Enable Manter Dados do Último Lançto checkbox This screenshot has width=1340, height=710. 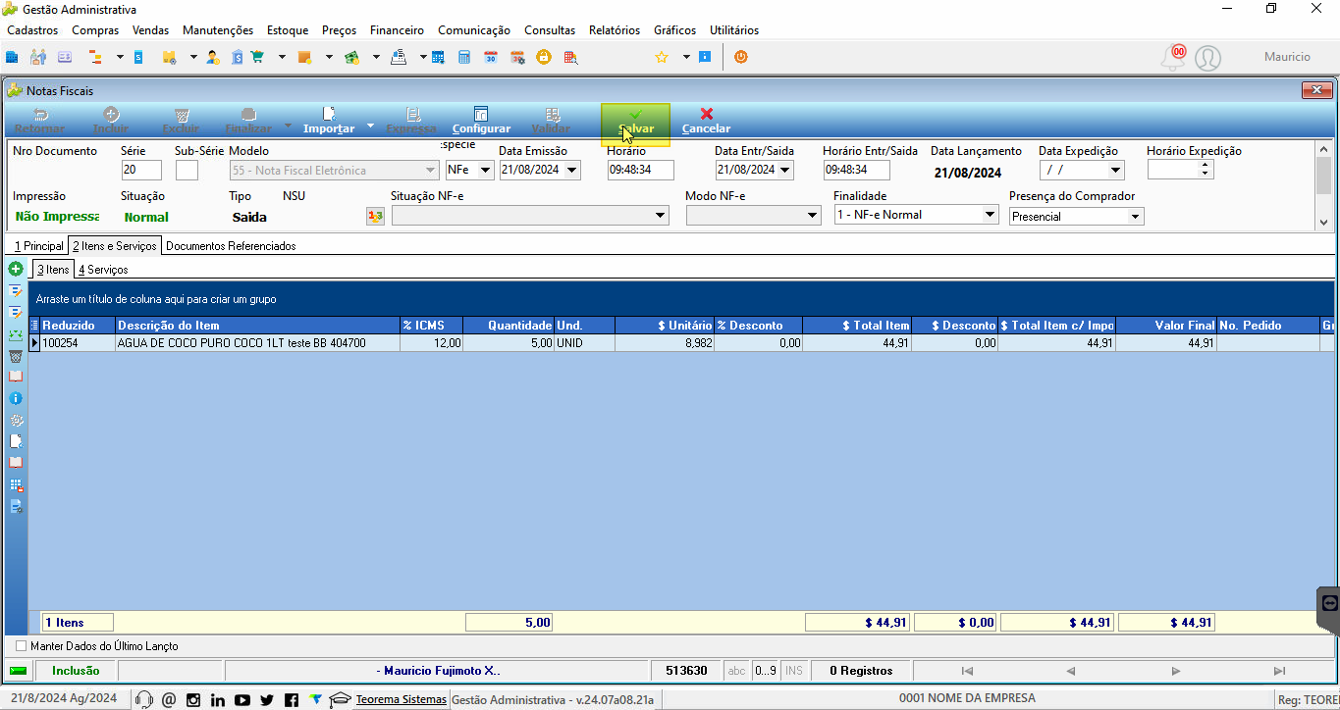point(22,646)
